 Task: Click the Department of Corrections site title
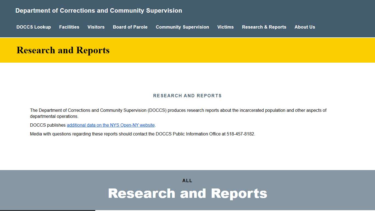click(99, 10)
